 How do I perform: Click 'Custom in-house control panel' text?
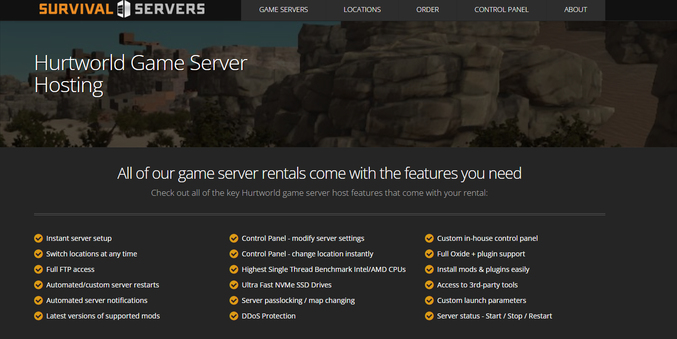point(488,238)
